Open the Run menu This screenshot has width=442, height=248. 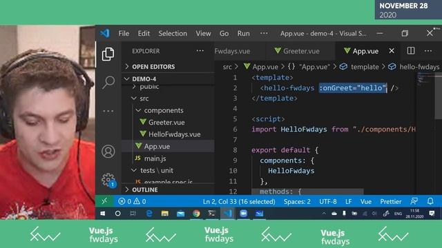click(x=243, y=34)
